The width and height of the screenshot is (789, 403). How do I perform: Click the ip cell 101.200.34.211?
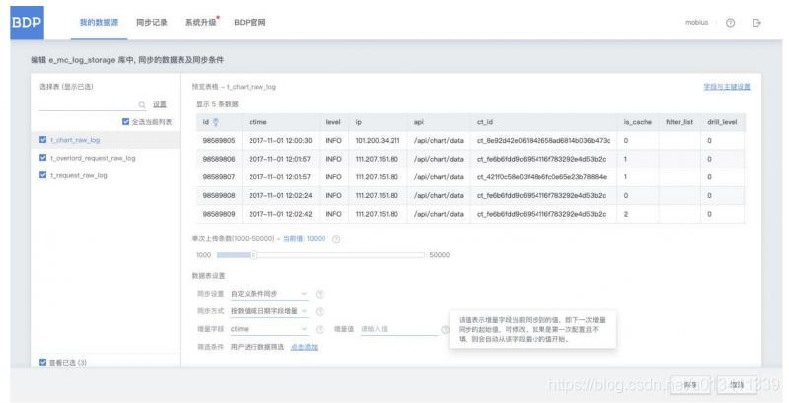378,141
